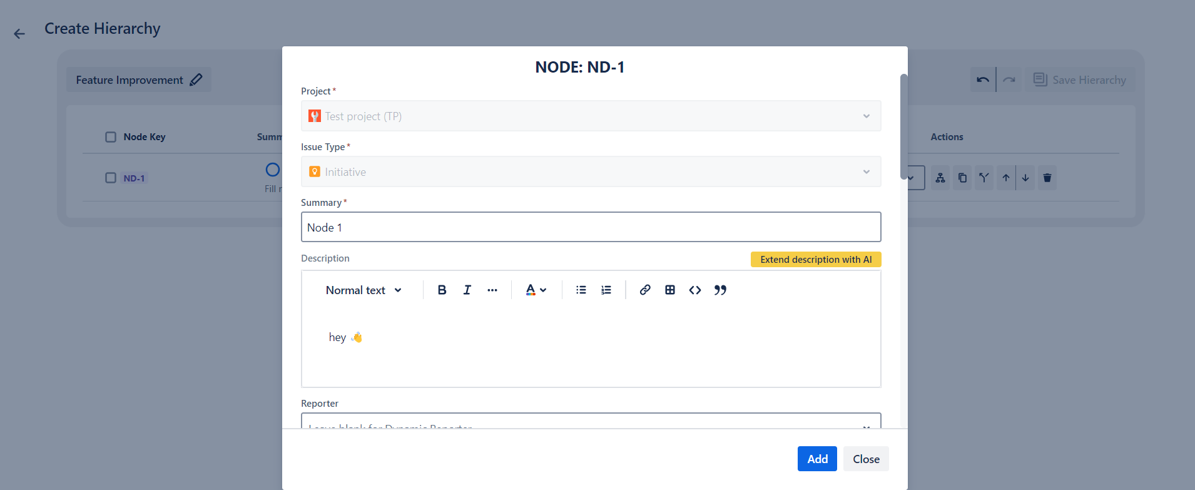Expand the Issue Type Initiative dropdown

(591, 171)
